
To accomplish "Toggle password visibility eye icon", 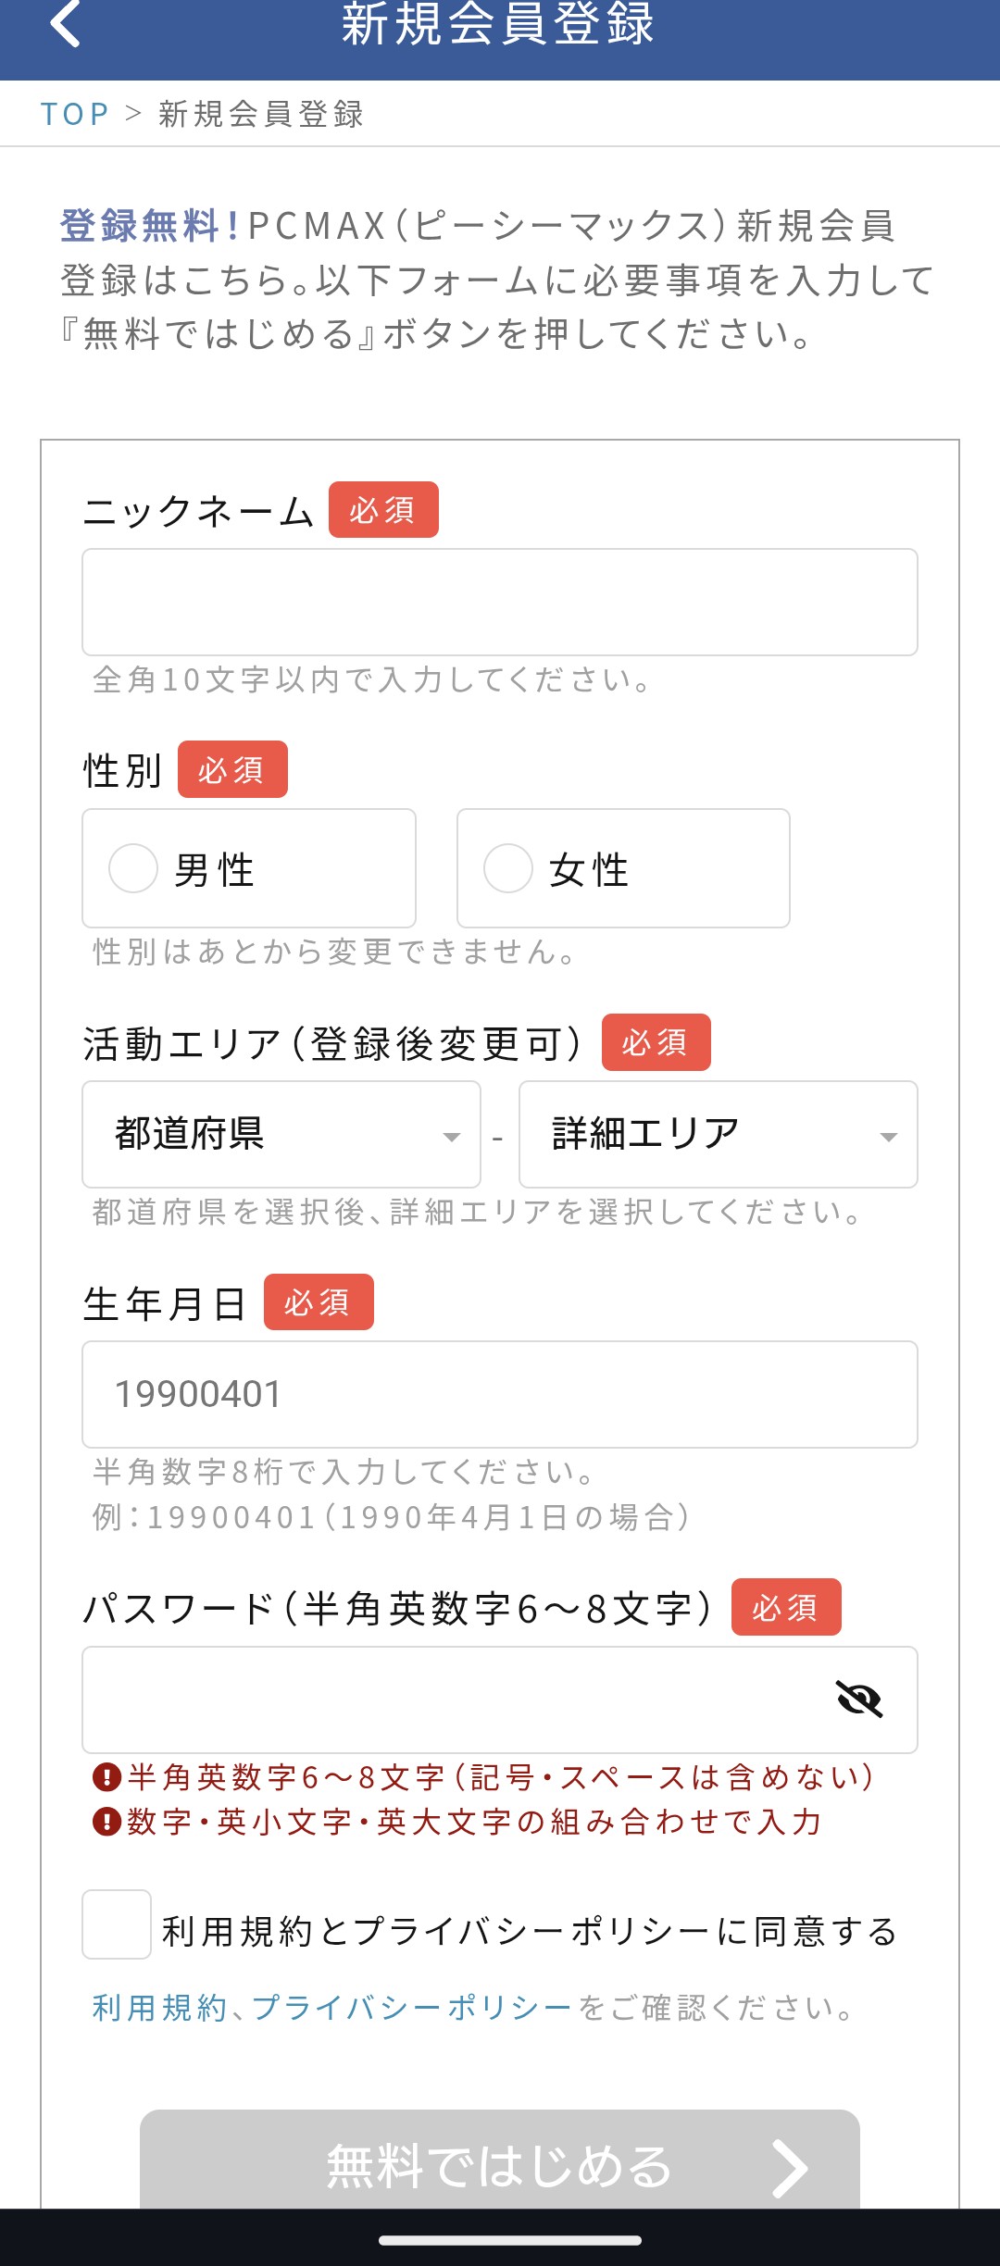I will pos(858,1699).
